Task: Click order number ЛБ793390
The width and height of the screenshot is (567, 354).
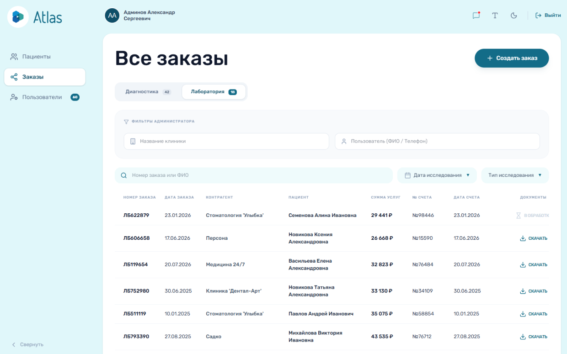Action: point(136,337)
